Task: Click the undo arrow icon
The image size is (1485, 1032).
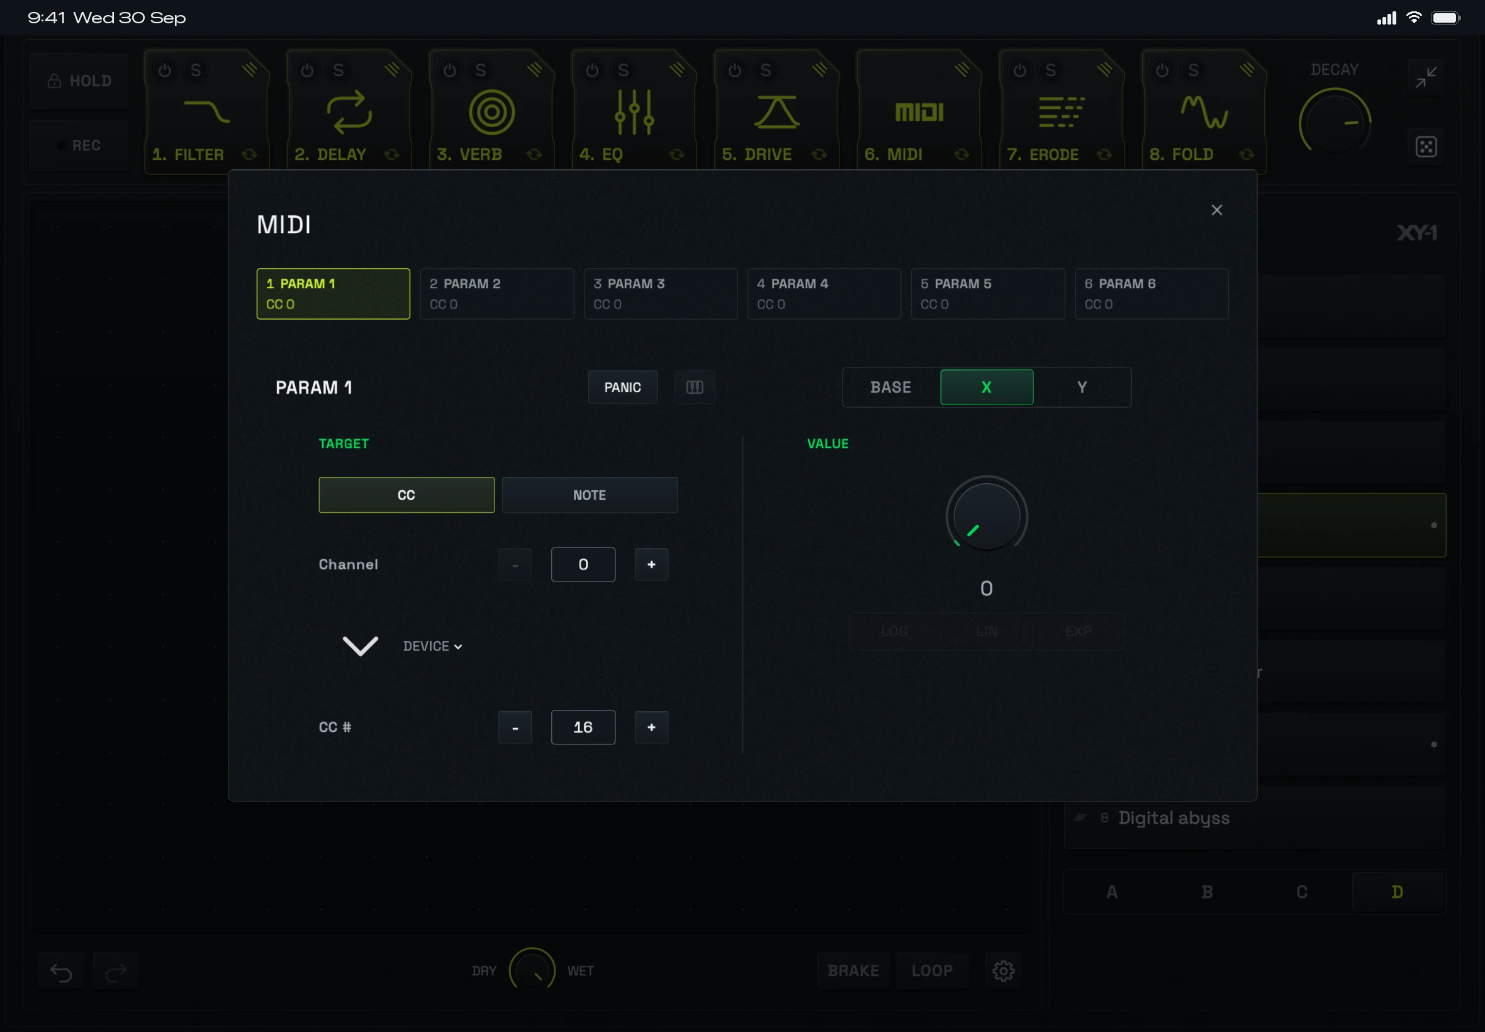Action: click(x=62, y=972)
